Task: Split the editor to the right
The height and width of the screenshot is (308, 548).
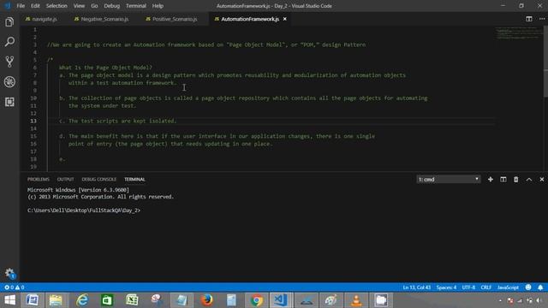Action: coord(529,19)
